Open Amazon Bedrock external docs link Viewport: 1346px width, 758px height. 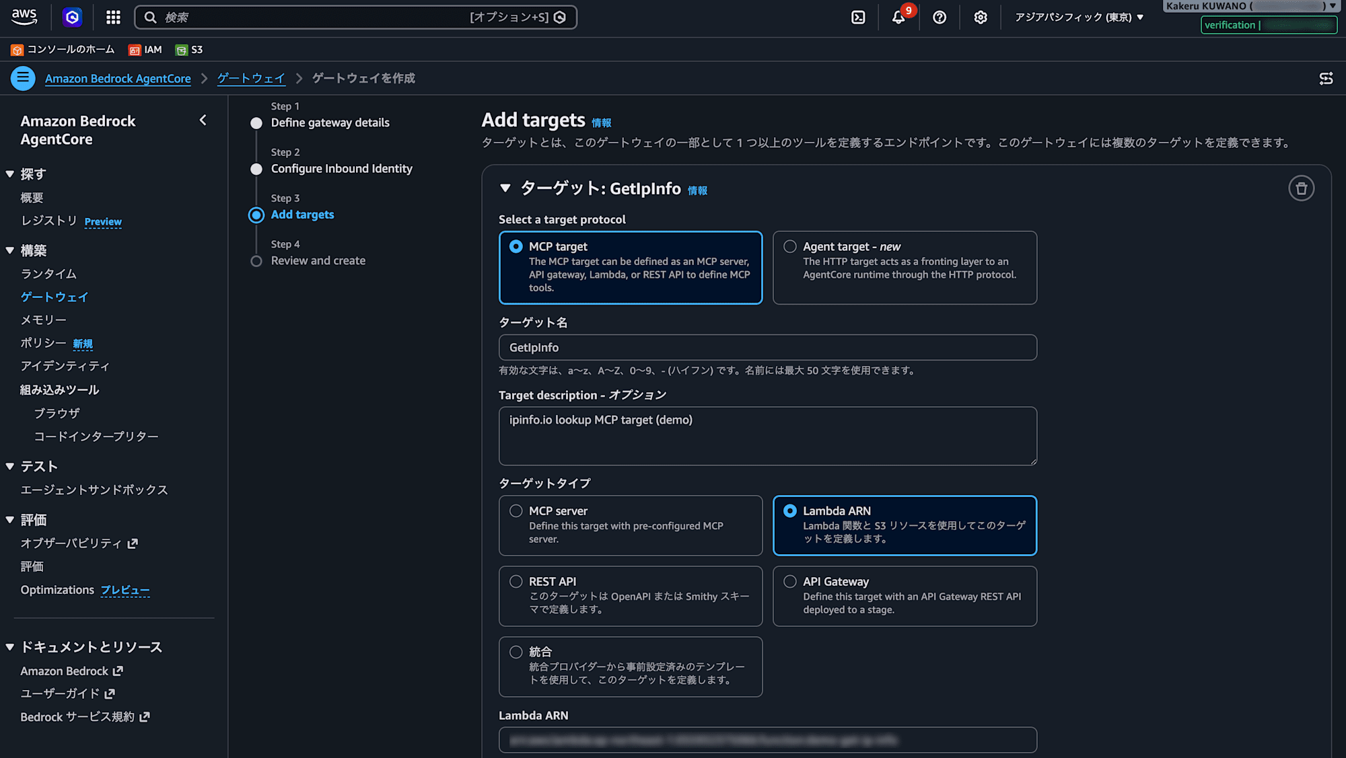pos(72,671)
